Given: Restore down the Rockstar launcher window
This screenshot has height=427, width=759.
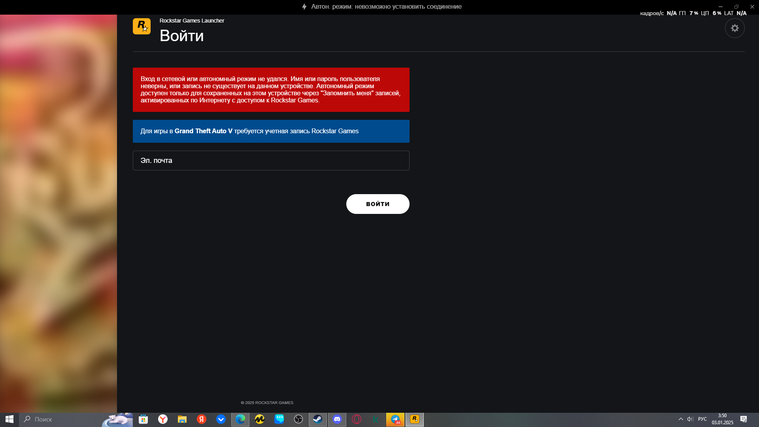Looking at the screenshot, I should 736,7.
